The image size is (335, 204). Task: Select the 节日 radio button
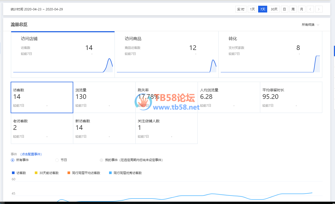[57, 160]
